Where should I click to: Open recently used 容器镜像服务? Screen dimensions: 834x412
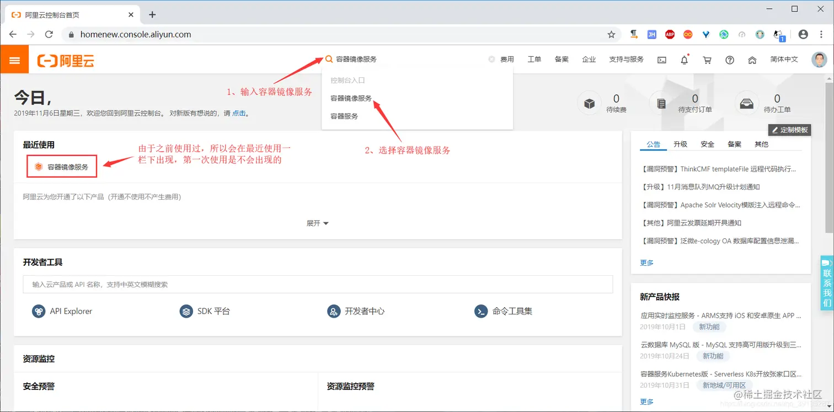[x=62, y=167]
